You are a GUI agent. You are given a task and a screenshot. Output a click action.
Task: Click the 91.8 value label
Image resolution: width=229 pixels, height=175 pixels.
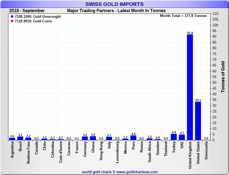[190, 33]
